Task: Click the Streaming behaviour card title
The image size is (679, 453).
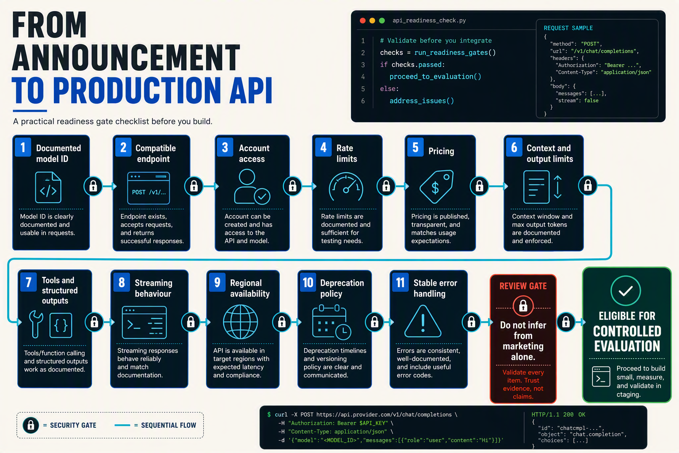Action: click(x=153, y=288)
